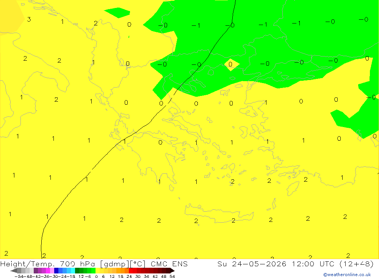
Task: Click the dark blue swatch in the legend
Action: pos(56,271)
